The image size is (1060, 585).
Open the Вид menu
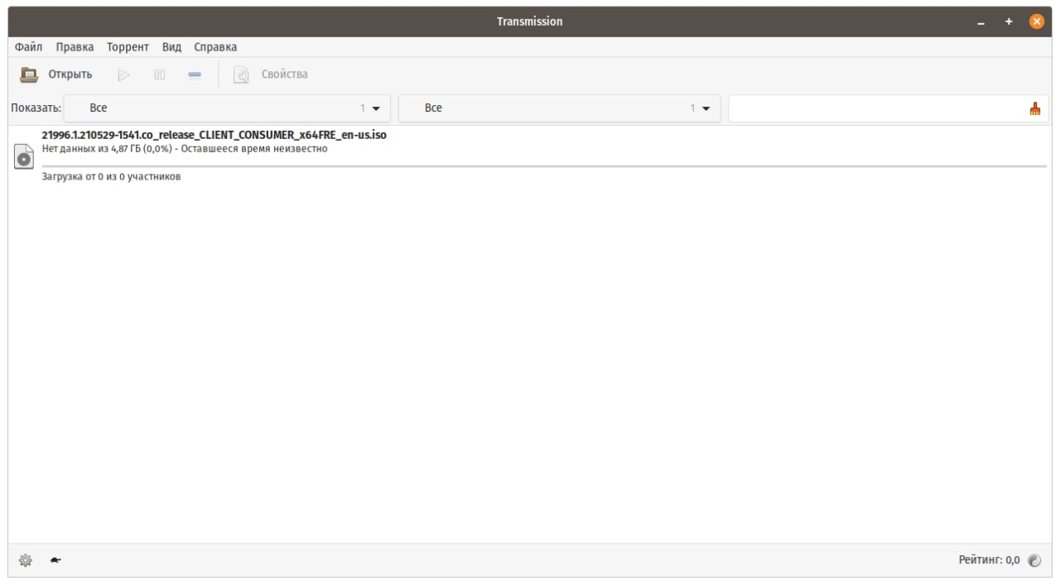pos(171,47)
